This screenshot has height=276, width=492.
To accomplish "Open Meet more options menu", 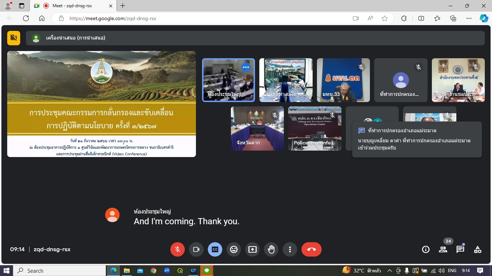I will pyautogui.click(x=290, y=249).
